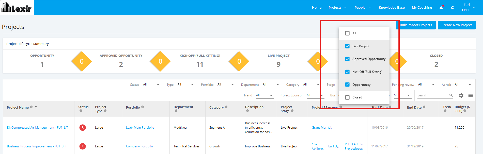Viewport: 483px width, 154px height.
Task: Open the hamburger list menu icon
Action: click(471, 95)
